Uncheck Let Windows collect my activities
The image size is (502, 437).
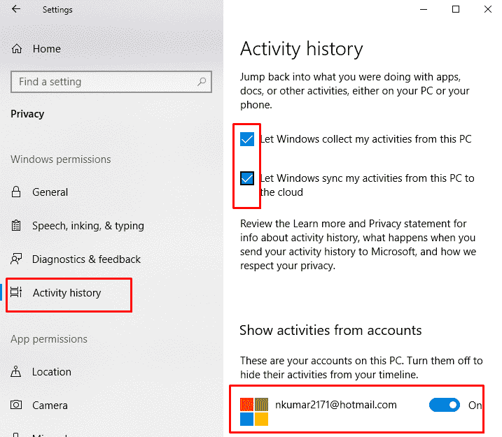pyautogui.click(x=247, y=139)
